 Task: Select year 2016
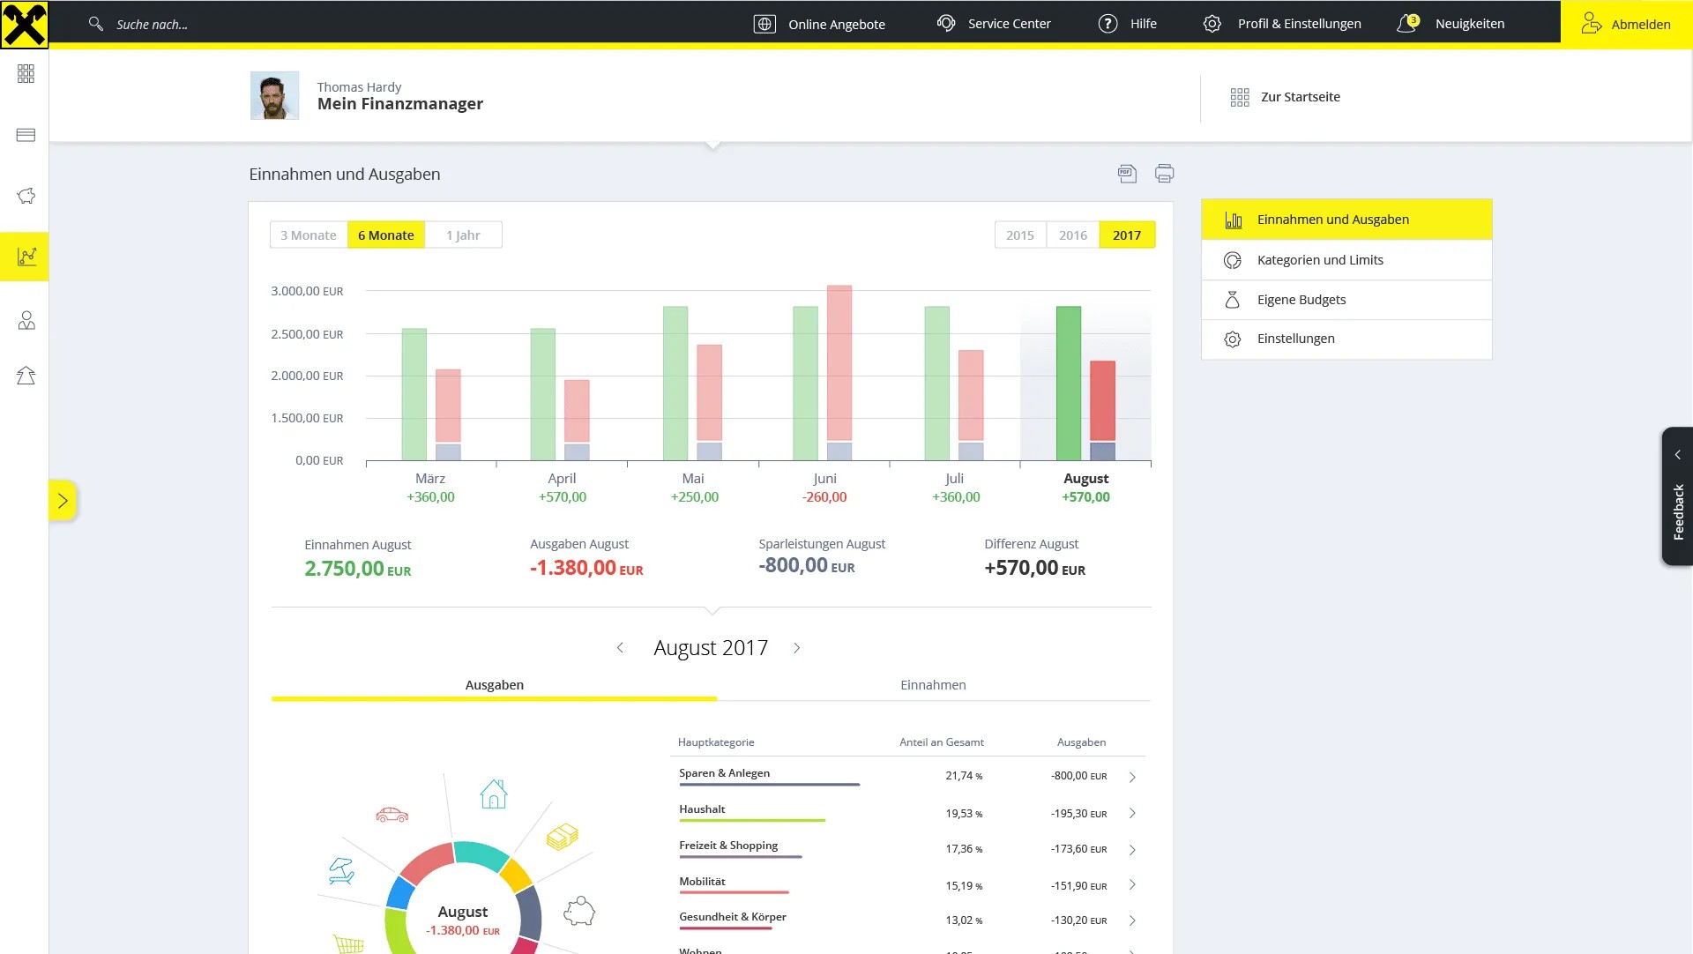click(x=1072, y=235)
